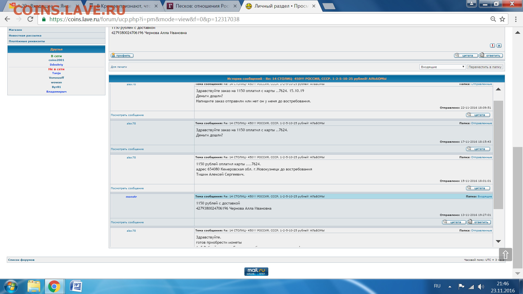Click the top цитата quote button
This screenshot has width=523, height=294.
click(x=466, y=55)
